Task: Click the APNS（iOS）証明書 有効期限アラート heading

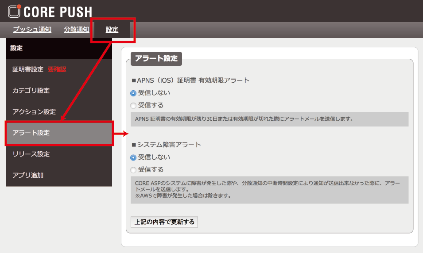Action: click(x=190, y=80)
